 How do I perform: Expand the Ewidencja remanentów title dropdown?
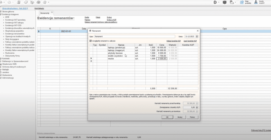74,18
